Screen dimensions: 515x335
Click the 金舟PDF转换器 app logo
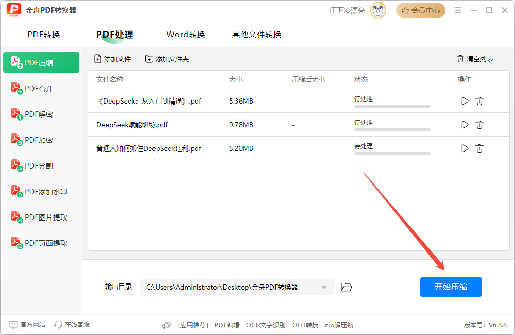[14, 10]
